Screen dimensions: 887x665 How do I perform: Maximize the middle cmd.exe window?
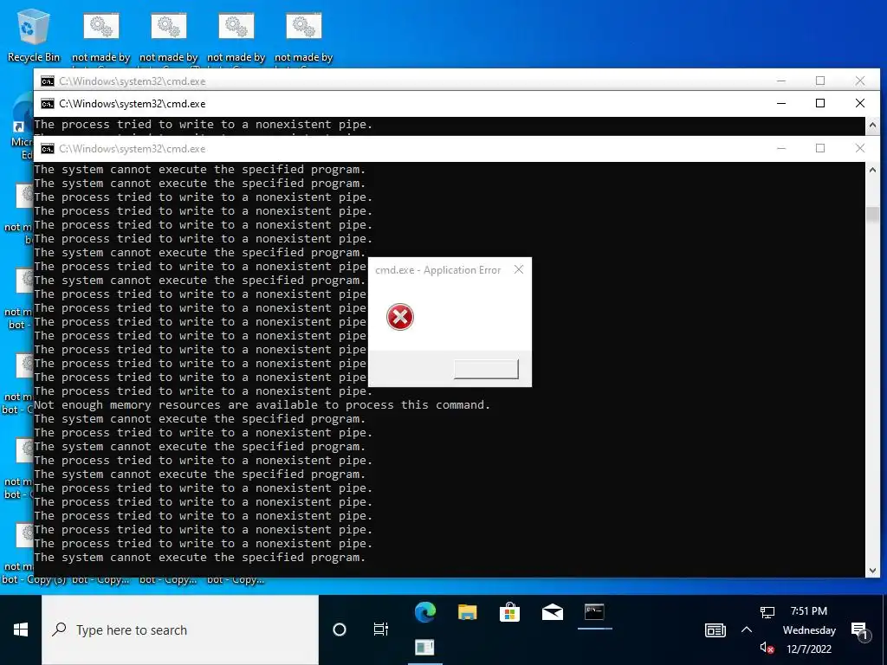820,104
